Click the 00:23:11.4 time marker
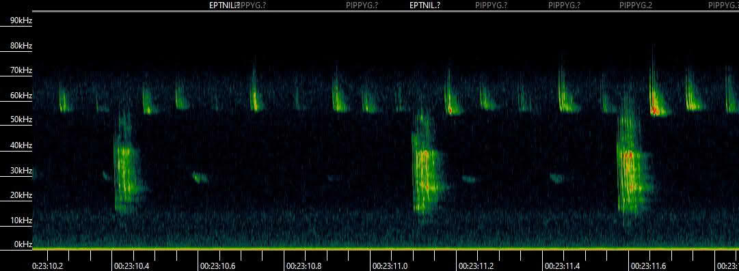This screenshot has height=271, width=739. [562, 266]
